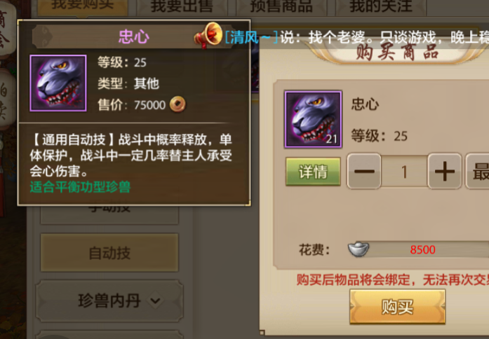Decrease the purchase quantity with the minus button
This screenshot has height=339, width=489.
point(364,171)
